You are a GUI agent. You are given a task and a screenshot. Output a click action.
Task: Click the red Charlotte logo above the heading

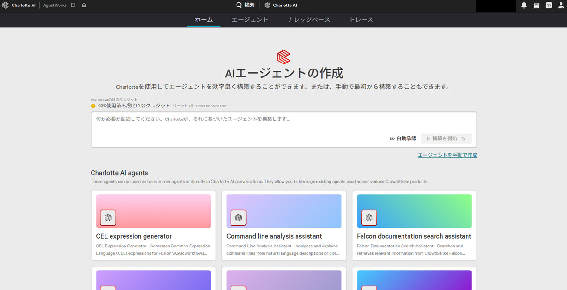click(283, 57)
